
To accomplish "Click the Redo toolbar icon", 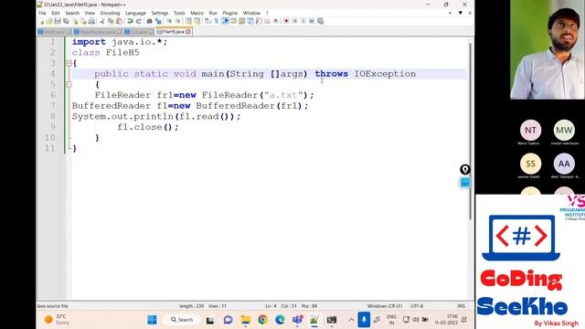I will coord(138,21).
